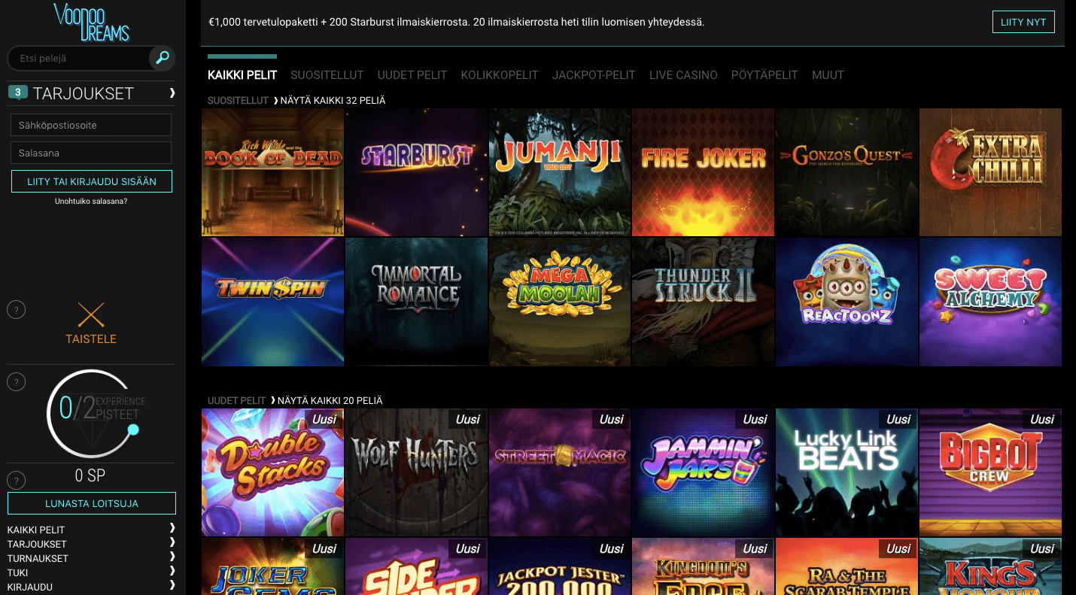Open the Jackpot Jester 200,000 game
This screenshot has width=1076, height=595.
tap(560, 566)
